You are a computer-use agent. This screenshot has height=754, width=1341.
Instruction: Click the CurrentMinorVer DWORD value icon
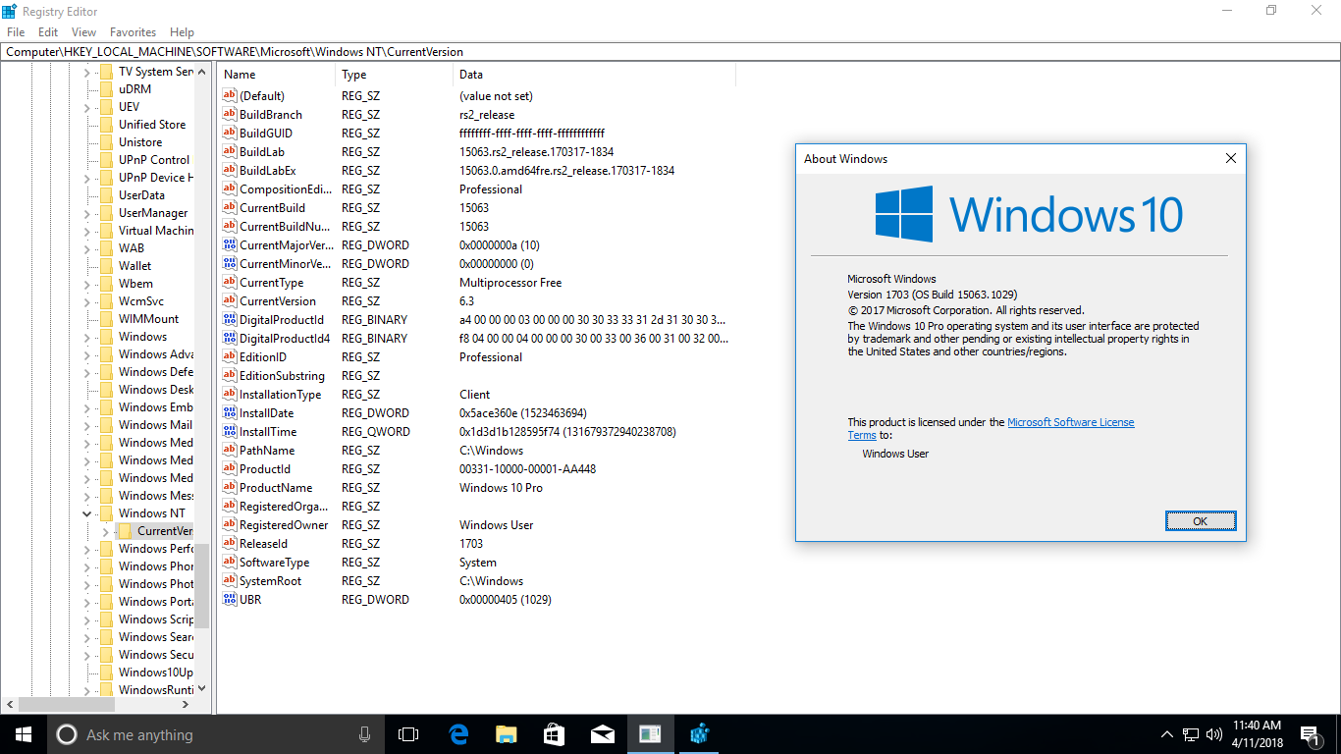[230, 264]
